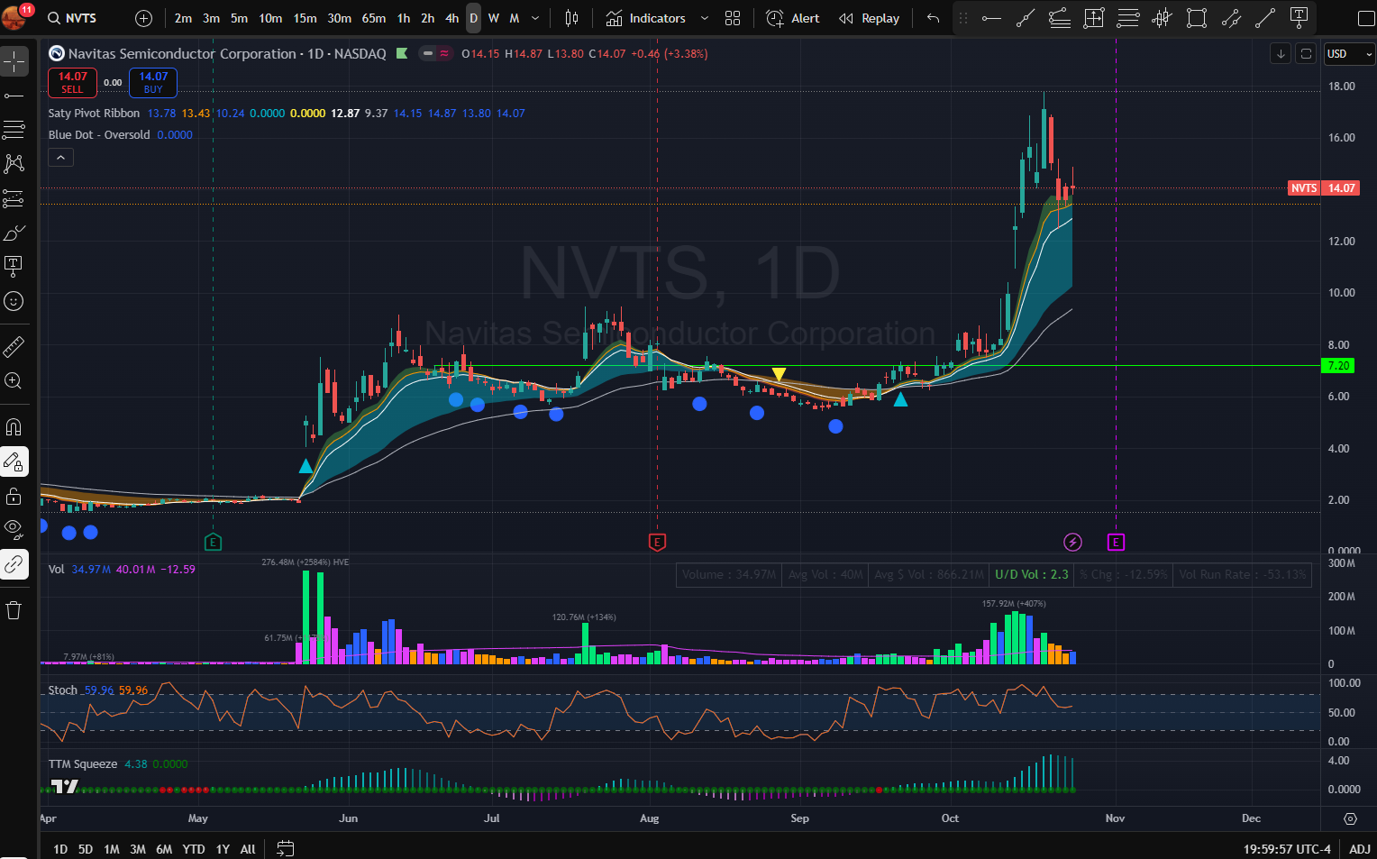The width and height of the screenshot is (1377, 859).
Task: Remove drawings with the trash icon
Action: pyautogui.click(x=14, y=610)
